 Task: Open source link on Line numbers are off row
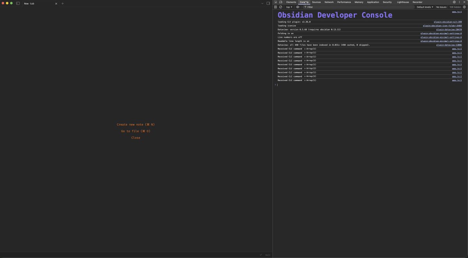441,37
